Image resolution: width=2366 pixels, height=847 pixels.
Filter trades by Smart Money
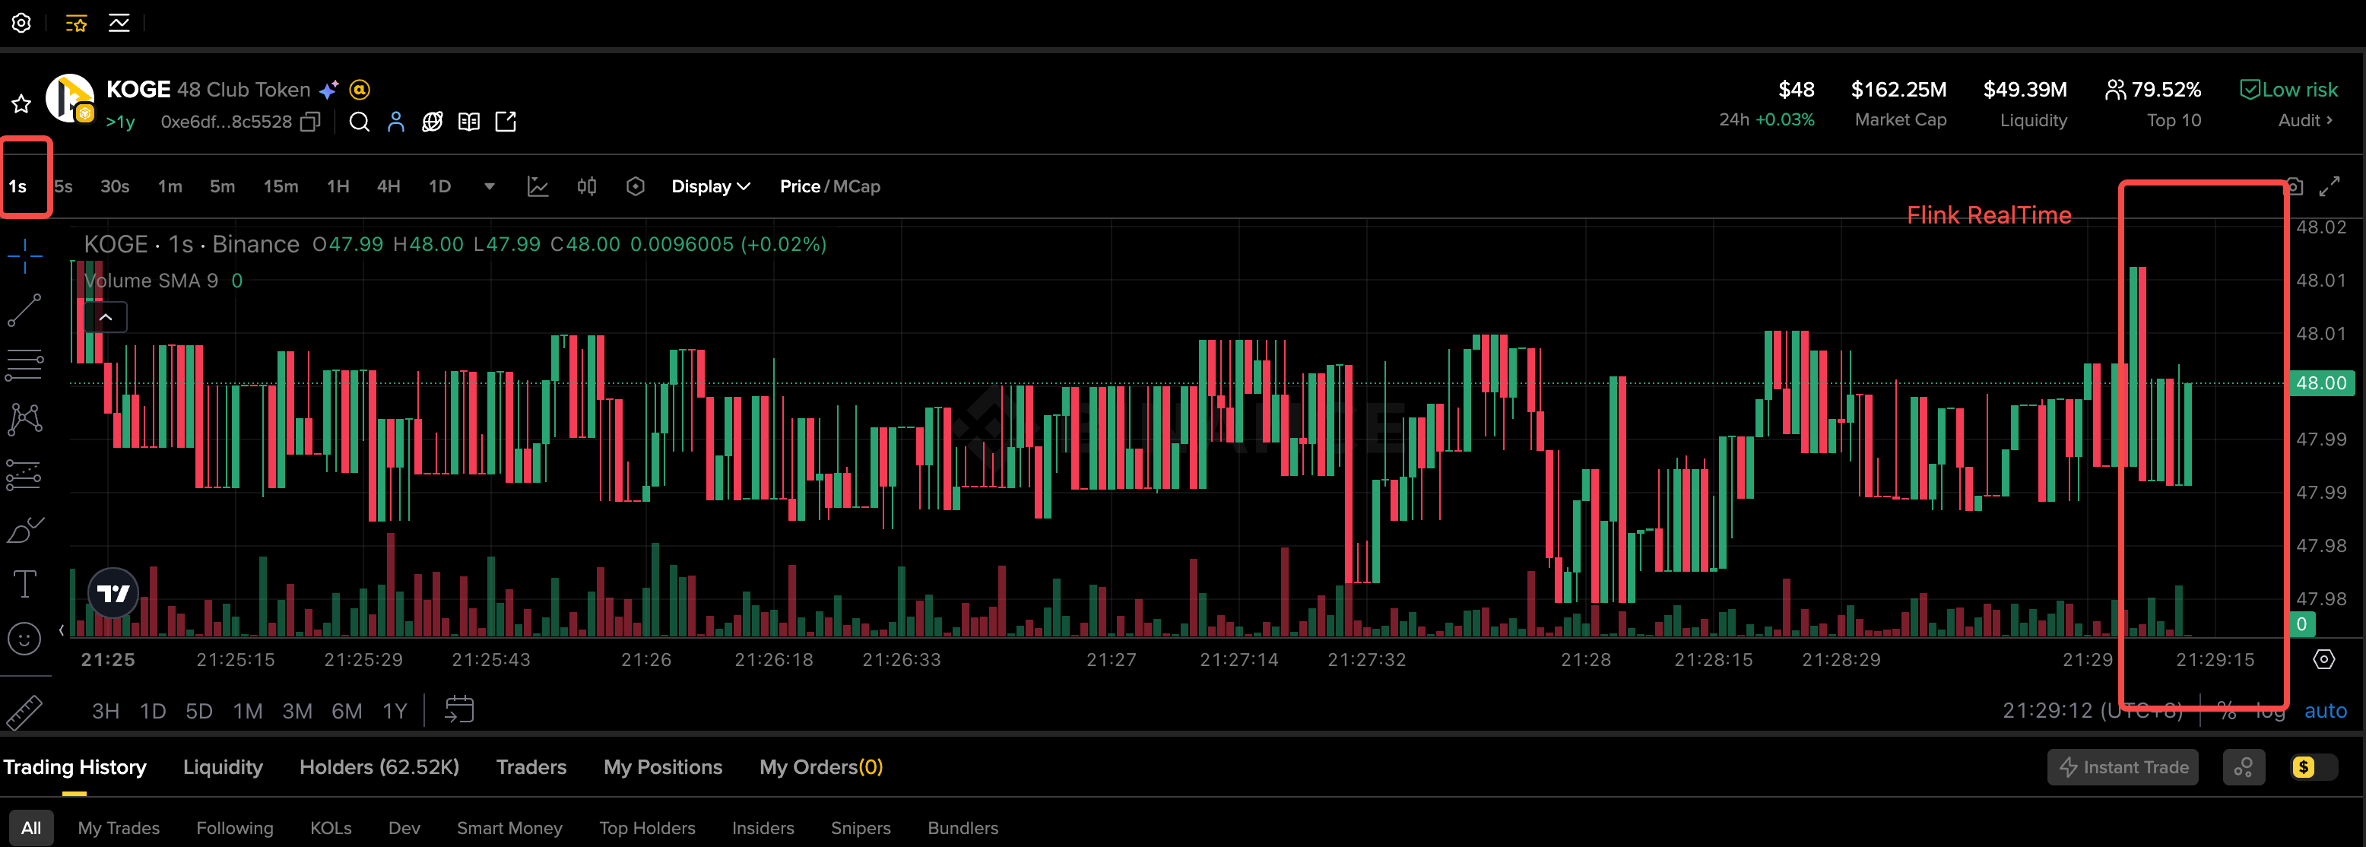(x=509, y=828)
